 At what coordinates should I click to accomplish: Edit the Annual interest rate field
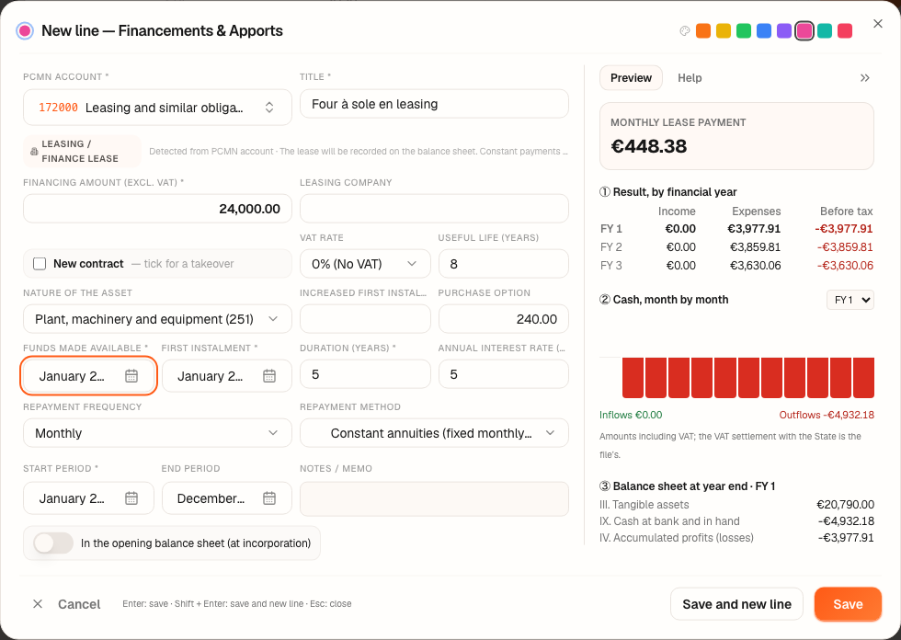[504, 374]
